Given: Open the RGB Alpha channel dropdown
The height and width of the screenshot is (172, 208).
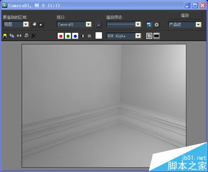Looking at the screenshot, I should point(124,36).
